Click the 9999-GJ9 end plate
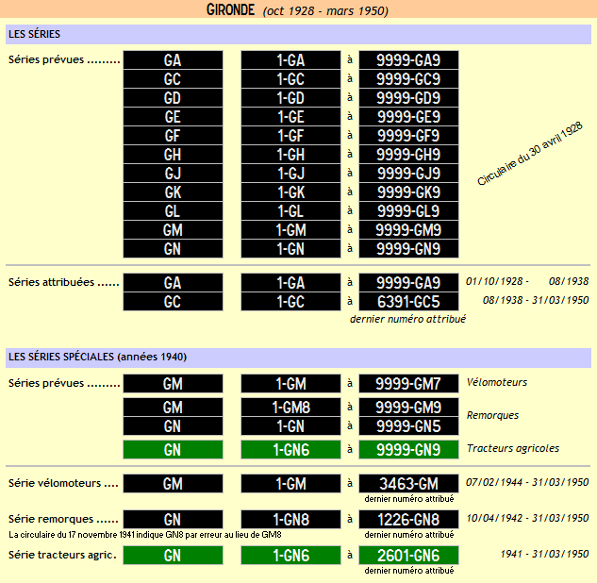597x583 pixels. click(x=408, y=174)
